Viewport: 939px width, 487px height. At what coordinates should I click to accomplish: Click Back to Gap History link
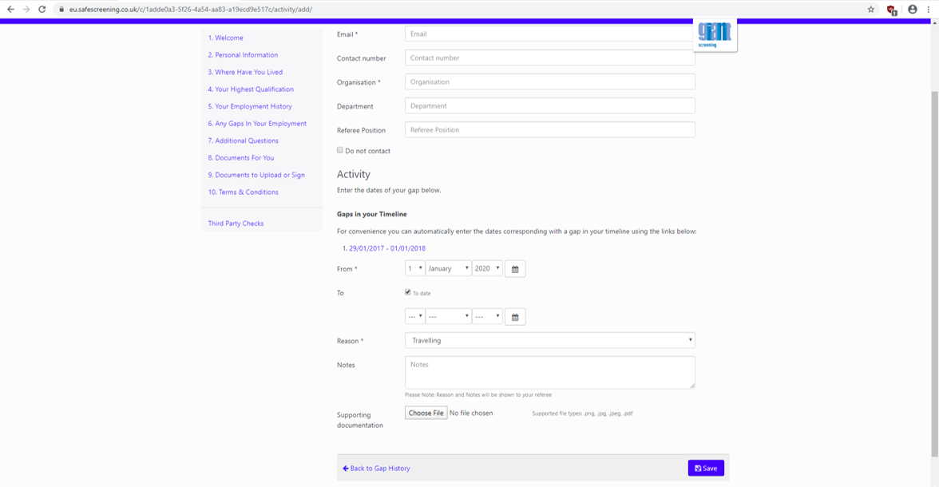[x=376, y=469]
